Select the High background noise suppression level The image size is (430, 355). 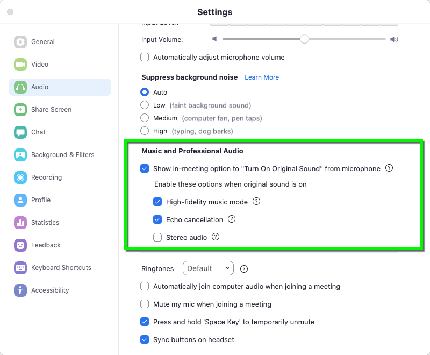(145, 131)
